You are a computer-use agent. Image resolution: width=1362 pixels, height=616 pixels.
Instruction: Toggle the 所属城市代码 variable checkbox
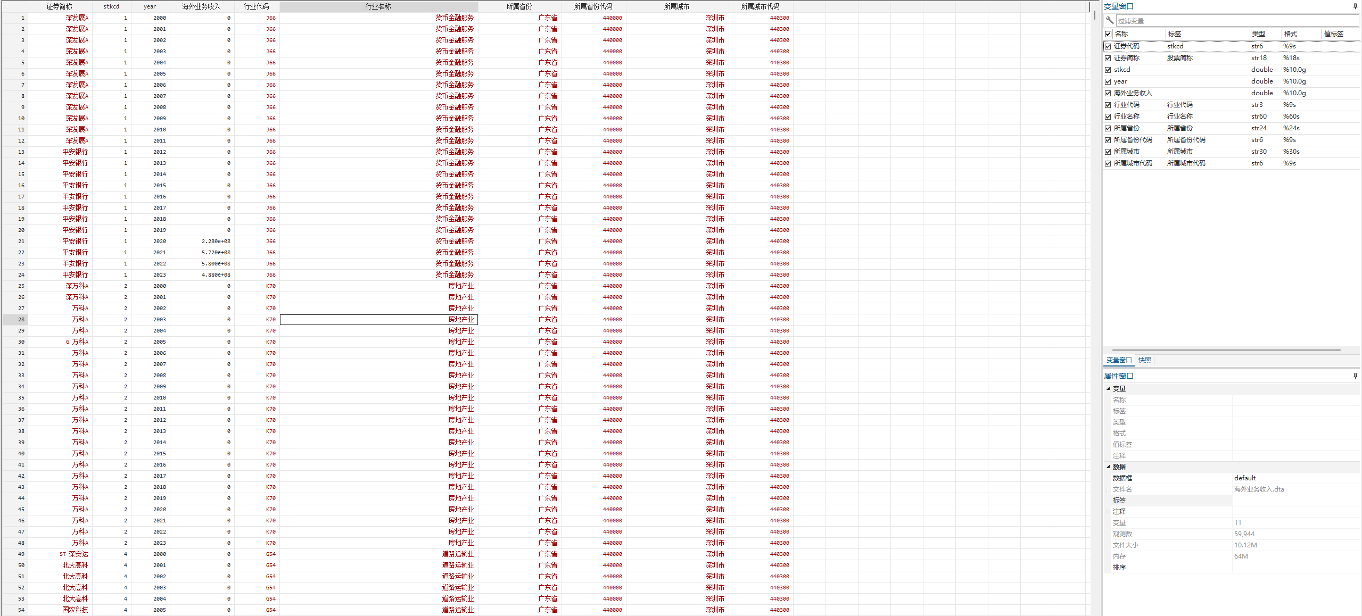1108,163
